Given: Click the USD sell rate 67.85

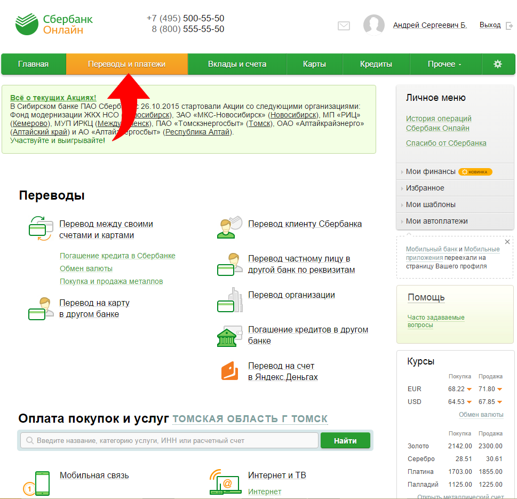Looking at the screenshot, I should (x=487, y=402).
